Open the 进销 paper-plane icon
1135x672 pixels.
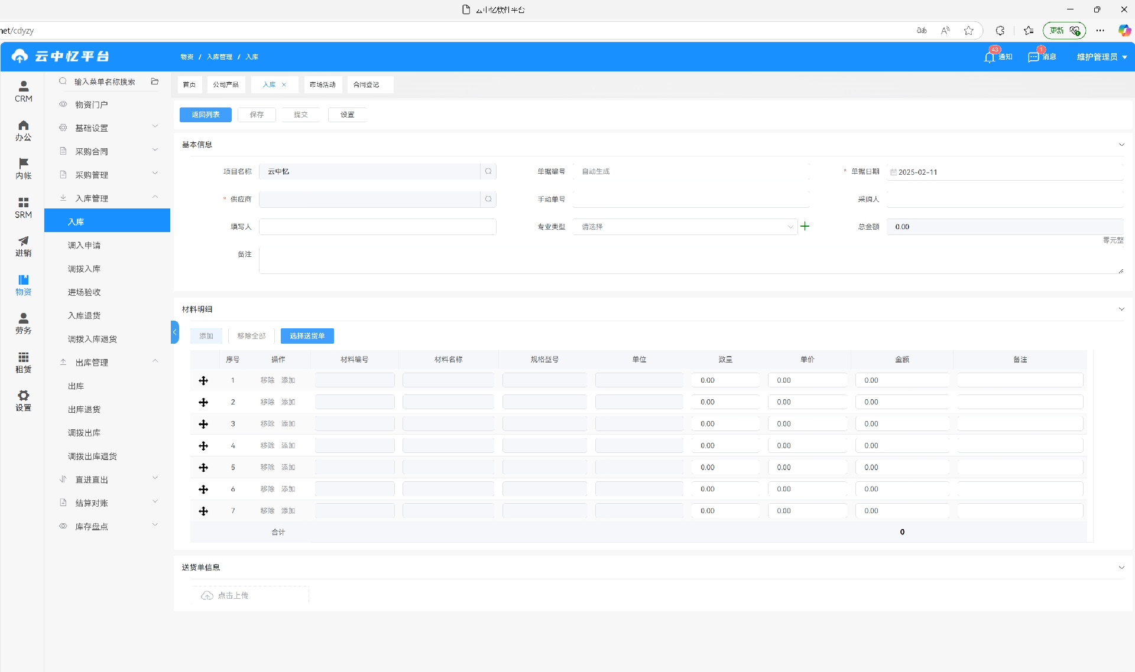tap(24, 241)
